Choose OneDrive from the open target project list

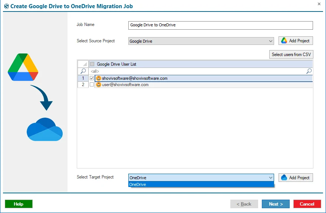click(x=201, y=184)
